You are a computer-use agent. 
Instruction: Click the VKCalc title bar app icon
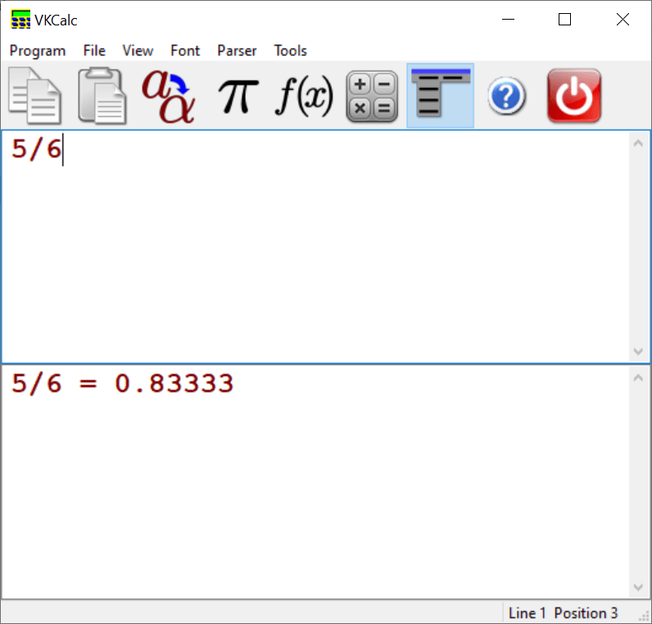tap(20, 20)
